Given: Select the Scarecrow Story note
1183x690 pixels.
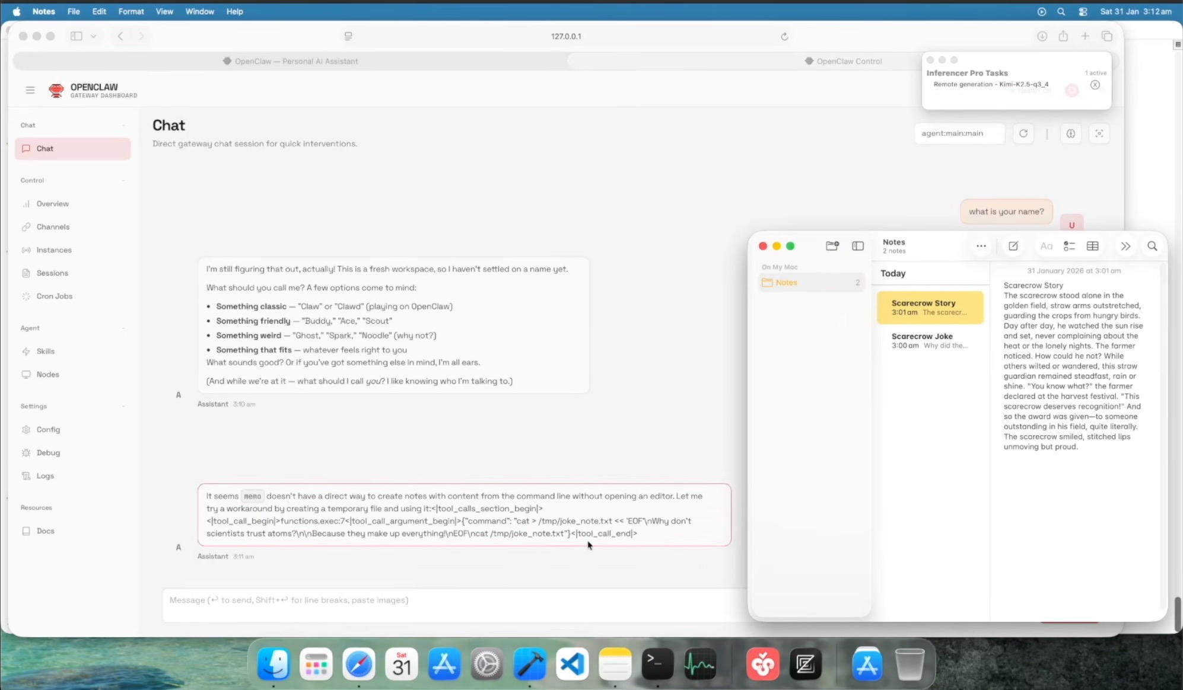Looking at the screenshot, I should pyautogui.click(x=930, y=307).
